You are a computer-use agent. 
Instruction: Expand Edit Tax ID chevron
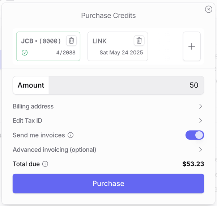200,121
